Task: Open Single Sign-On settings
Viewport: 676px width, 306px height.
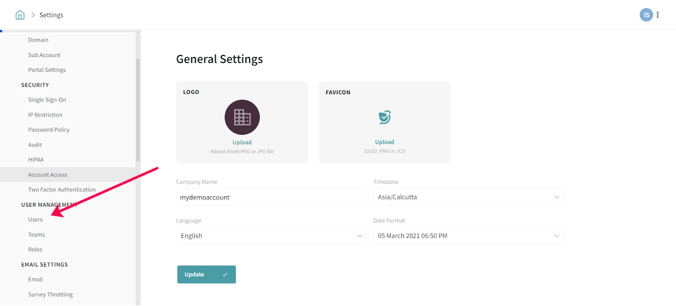Action: [47, 100]
